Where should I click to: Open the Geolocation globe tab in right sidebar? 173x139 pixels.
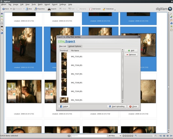(171, 23)
